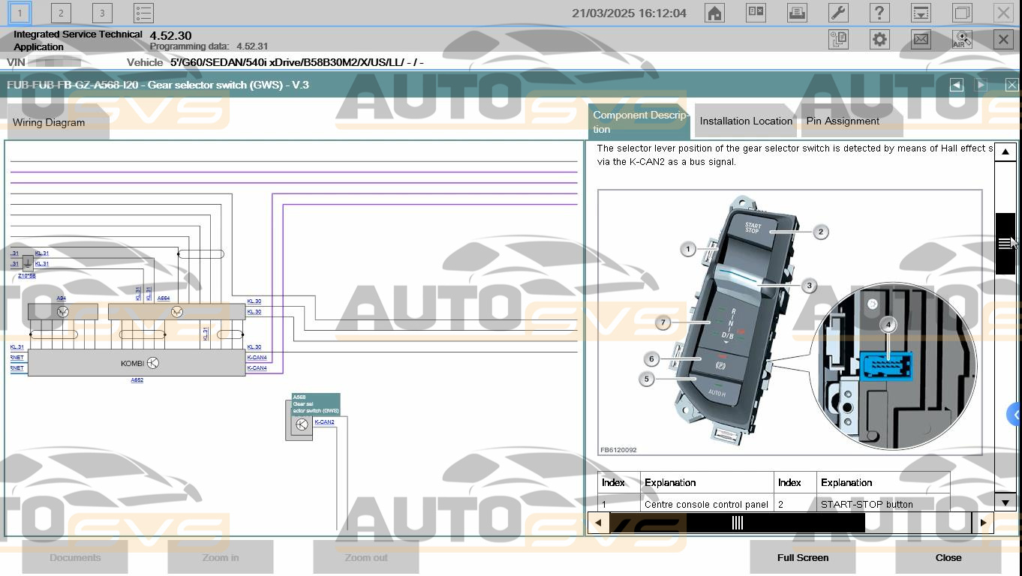
Task: Open the envelope feedback icon
Action: click(921, 40)
